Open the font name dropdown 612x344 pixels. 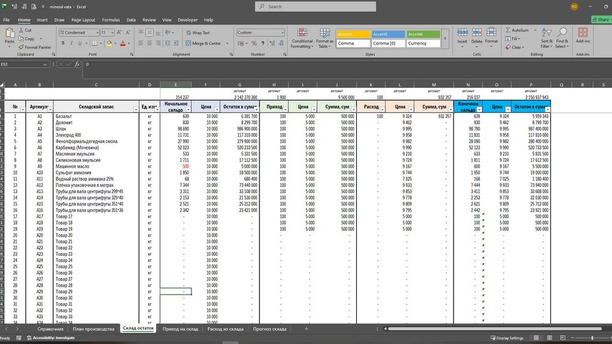(x=97, y=33)
